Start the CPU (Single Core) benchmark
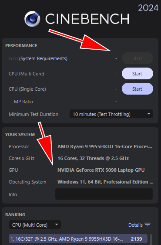This screenshot has height=245, width=161. [138, 89]
